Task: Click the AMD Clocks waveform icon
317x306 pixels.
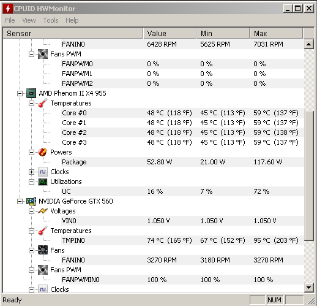Action: 43,172
